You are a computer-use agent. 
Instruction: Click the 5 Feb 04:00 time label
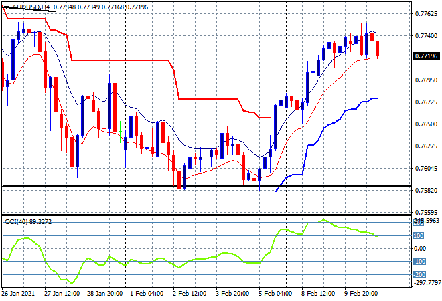(275, 294)
